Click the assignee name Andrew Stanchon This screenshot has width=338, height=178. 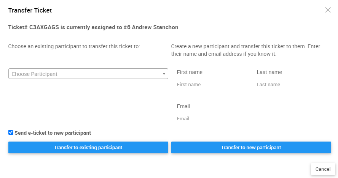pyautogui.click(x=155, y=27)
